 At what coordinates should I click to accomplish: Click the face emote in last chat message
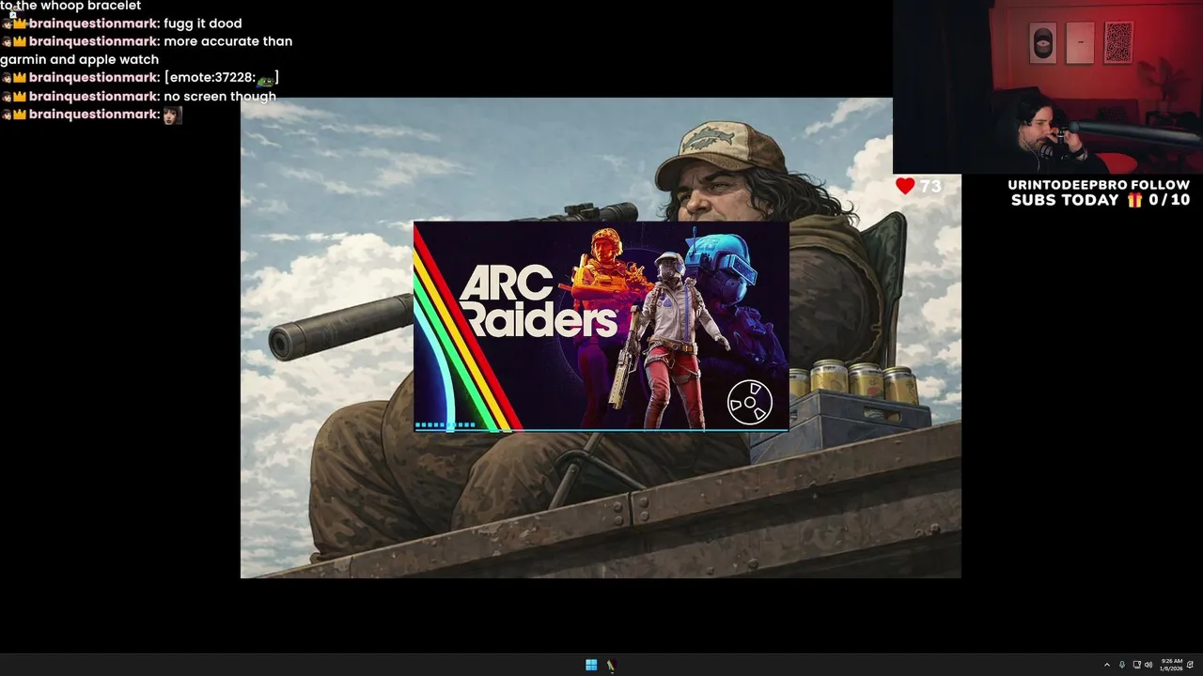172,115
